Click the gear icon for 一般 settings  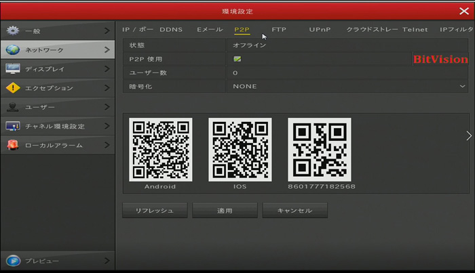[x=13, y=31]
